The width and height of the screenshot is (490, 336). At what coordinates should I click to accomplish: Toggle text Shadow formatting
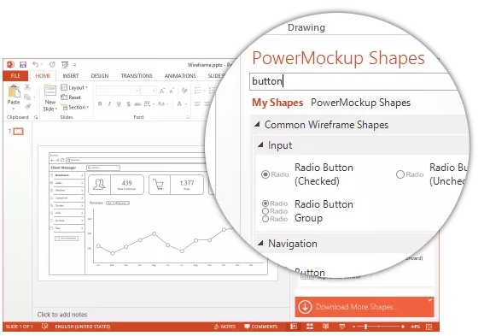(x=128, y=103)
